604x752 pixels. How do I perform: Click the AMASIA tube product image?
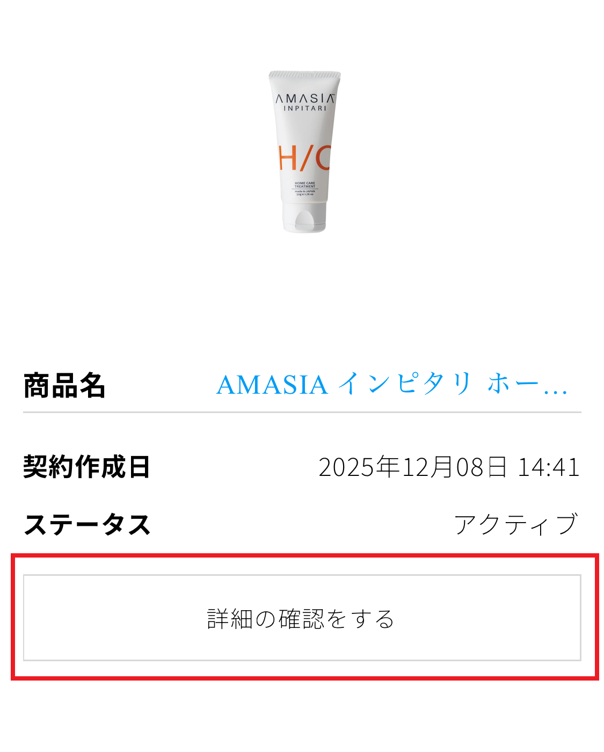pyautogui.click(x=304, y=151)
